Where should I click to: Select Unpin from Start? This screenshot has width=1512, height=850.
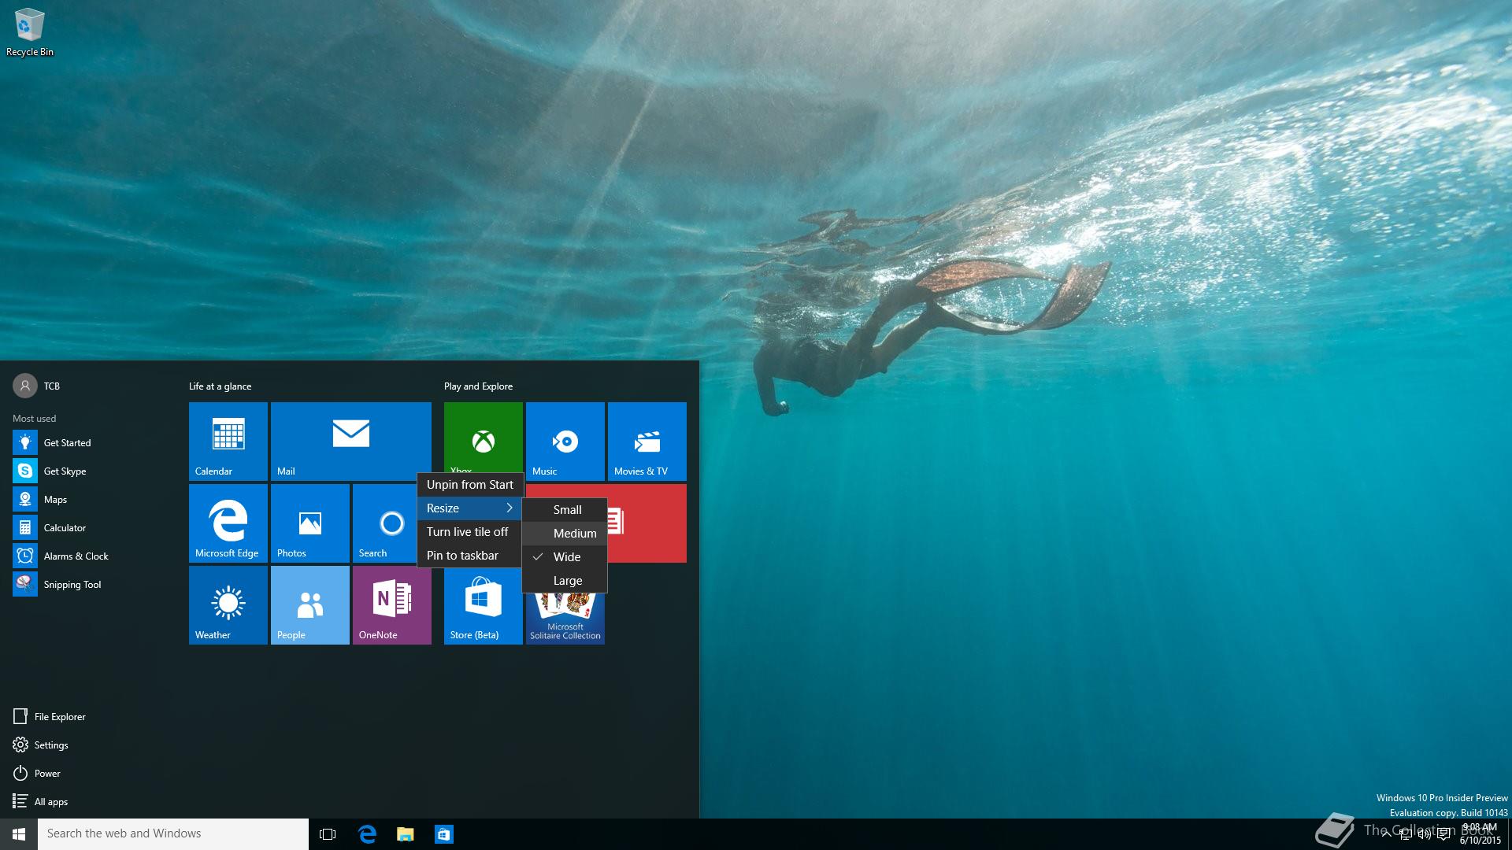point(470,485)
